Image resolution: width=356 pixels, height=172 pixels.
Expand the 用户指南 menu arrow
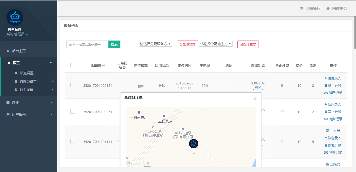point(52,114)
